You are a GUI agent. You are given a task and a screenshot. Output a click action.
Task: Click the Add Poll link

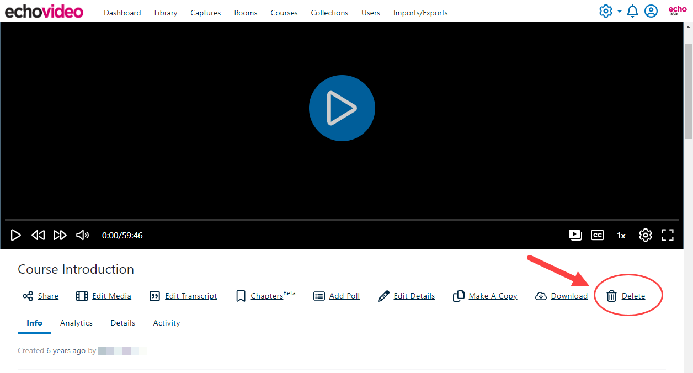pyautogui.click(x=344, y=296)
